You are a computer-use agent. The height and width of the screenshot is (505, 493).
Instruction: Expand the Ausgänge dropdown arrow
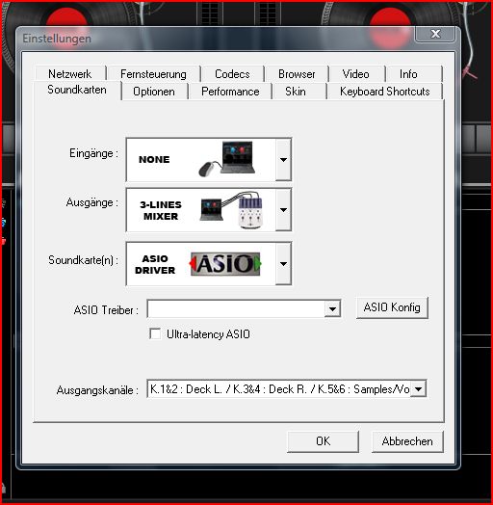[283, 210]
